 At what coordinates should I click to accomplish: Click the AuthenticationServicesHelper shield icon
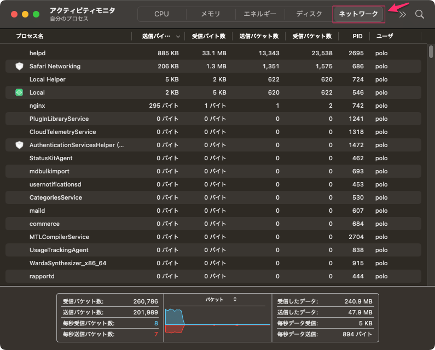(x=19, y=145)
